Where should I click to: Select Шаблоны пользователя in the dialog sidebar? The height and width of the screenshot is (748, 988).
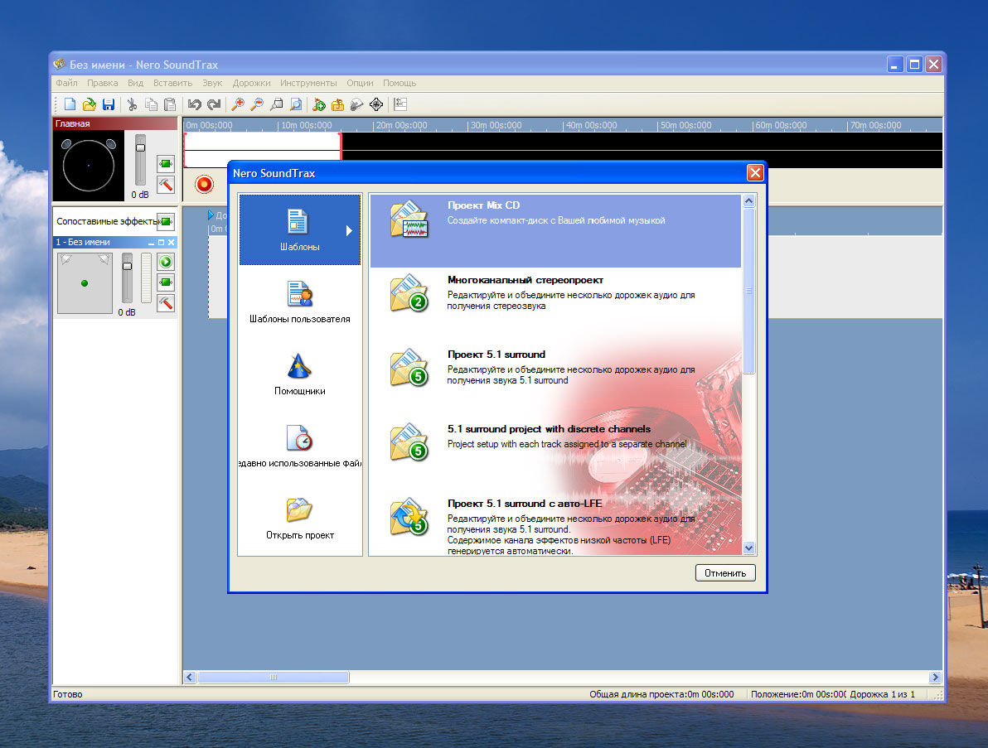(300, 302)
